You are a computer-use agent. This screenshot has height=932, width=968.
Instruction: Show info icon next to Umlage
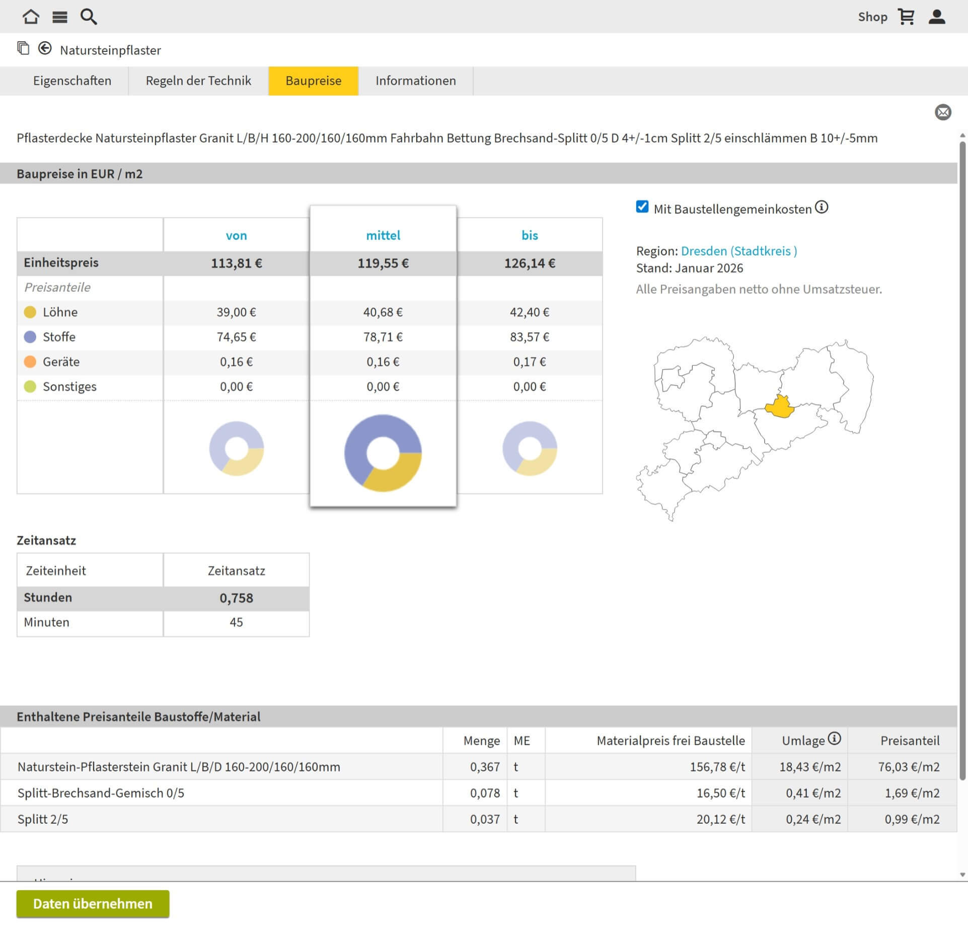(835, 739)
